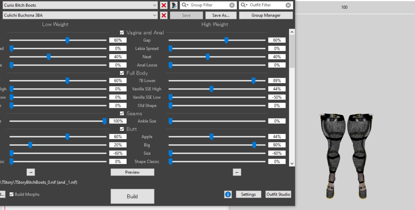Click the outfit icon next to Group Filter
Viewport: 415px width, 210px height.
(x=174, y=5)
